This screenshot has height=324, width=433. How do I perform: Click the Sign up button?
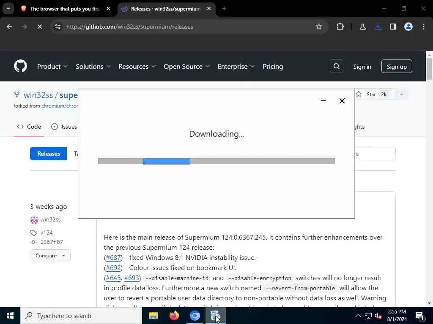click(x=397, y=66)
